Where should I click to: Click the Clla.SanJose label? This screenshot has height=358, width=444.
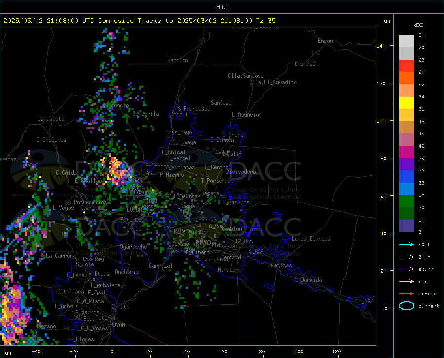pos(246,76)
